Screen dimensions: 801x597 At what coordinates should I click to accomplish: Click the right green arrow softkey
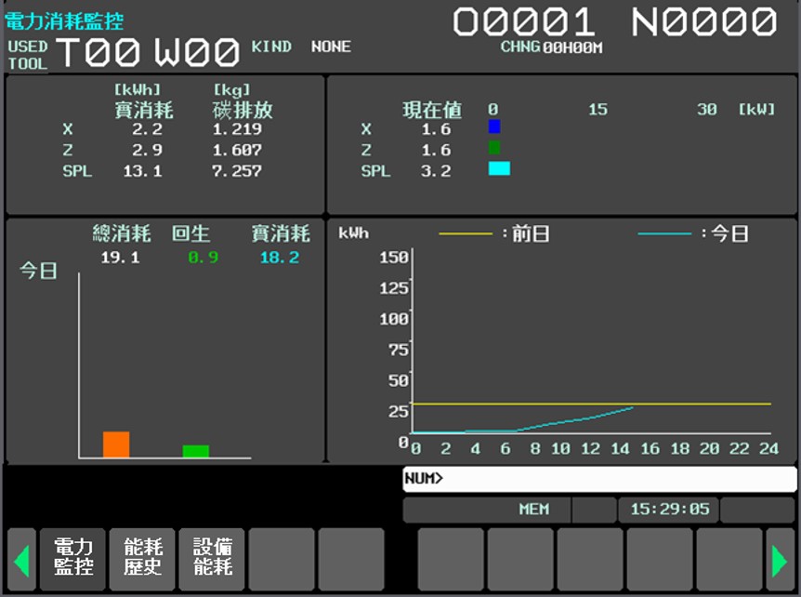780,560
